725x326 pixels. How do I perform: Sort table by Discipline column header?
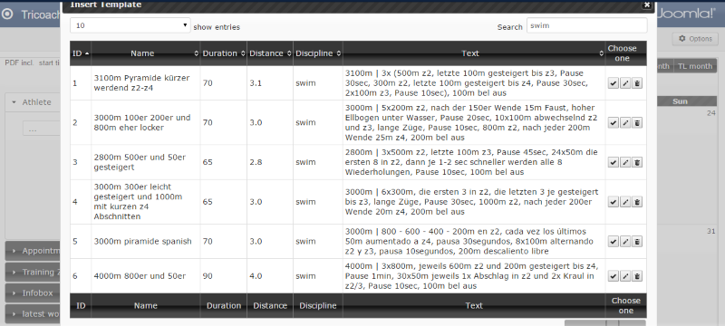318,53
